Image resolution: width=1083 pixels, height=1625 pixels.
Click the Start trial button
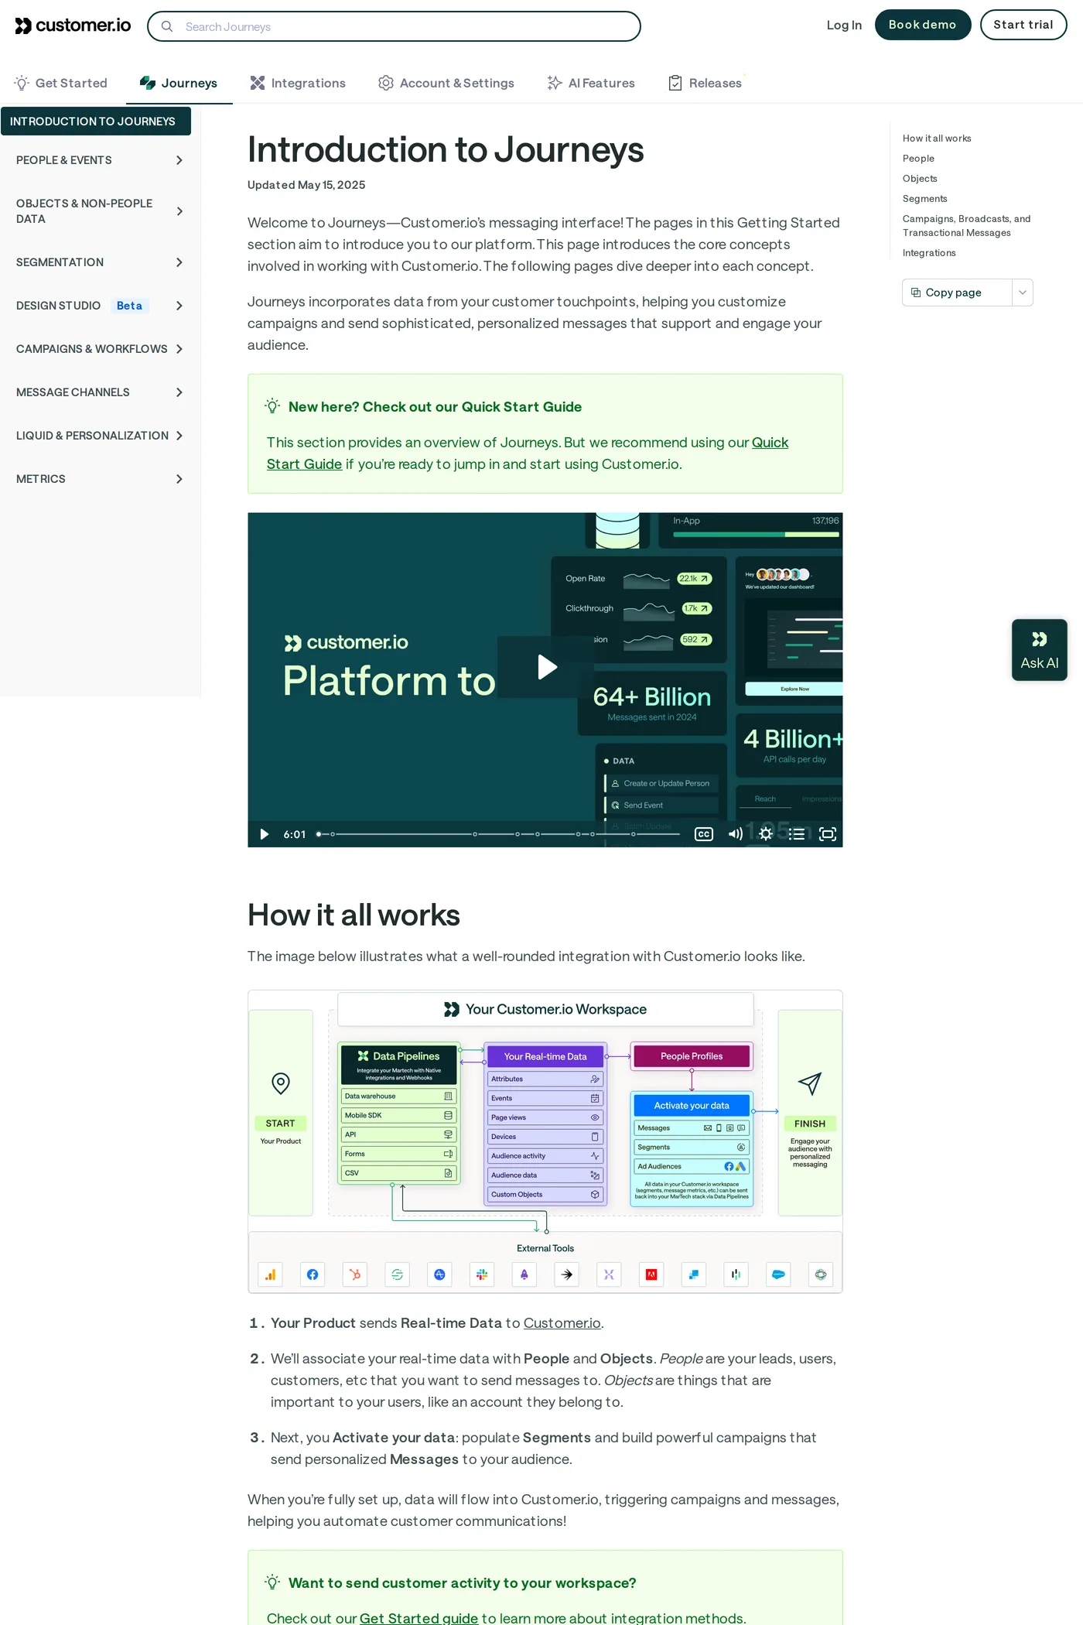pos(1023,25)
